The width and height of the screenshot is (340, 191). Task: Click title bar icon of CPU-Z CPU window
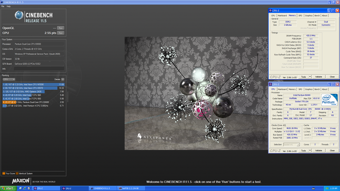tap(271, 84)
